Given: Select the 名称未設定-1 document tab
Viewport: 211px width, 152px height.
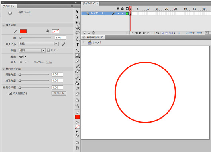Looking at the screenshot, I should [x=95, y=37].
